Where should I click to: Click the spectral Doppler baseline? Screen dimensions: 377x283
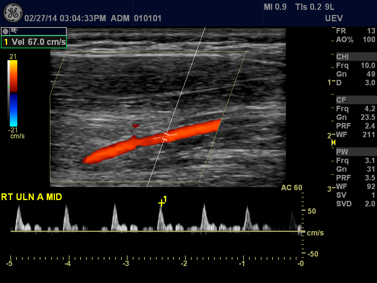tap(157, 232)
